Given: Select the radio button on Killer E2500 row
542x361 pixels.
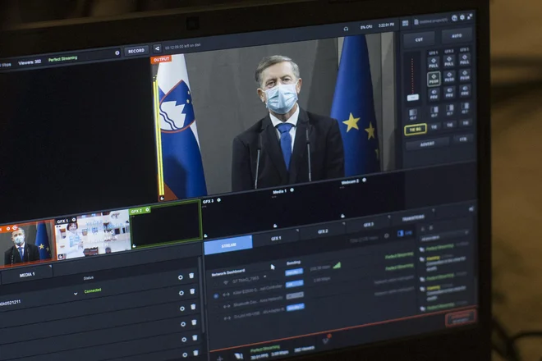Looking at the screenshot, I should point(216,296).
